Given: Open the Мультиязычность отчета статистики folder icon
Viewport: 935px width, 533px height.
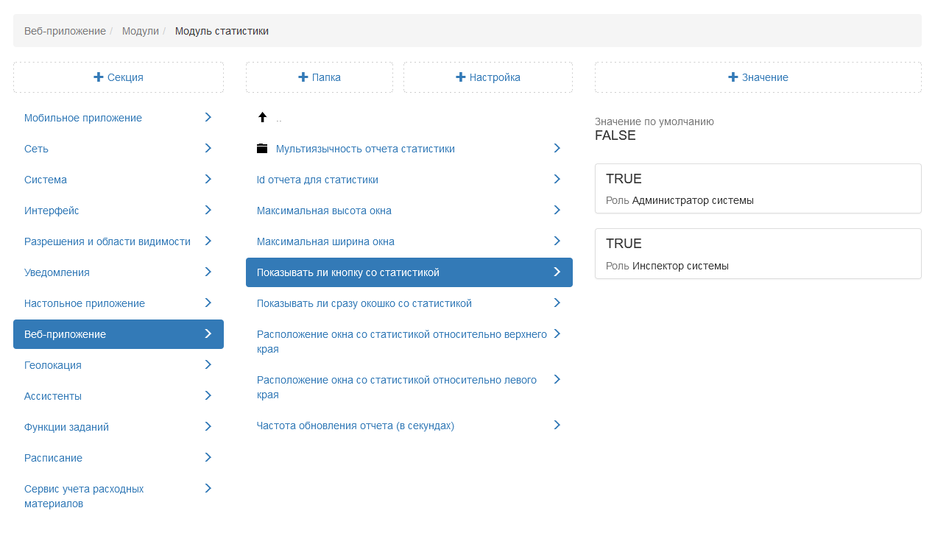Looking at the screenshot, I should (262, 149).
